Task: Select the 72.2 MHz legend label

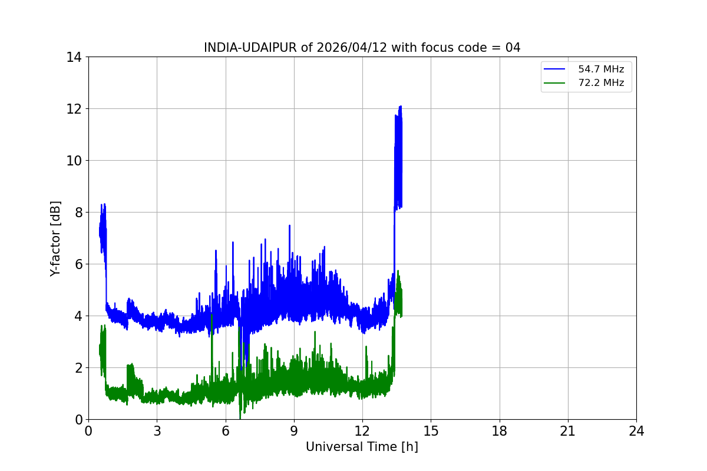Action: 601,83
